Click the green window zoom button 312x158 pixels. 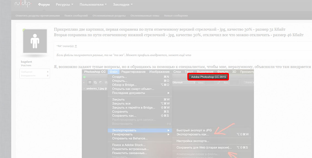coord(84,77)
